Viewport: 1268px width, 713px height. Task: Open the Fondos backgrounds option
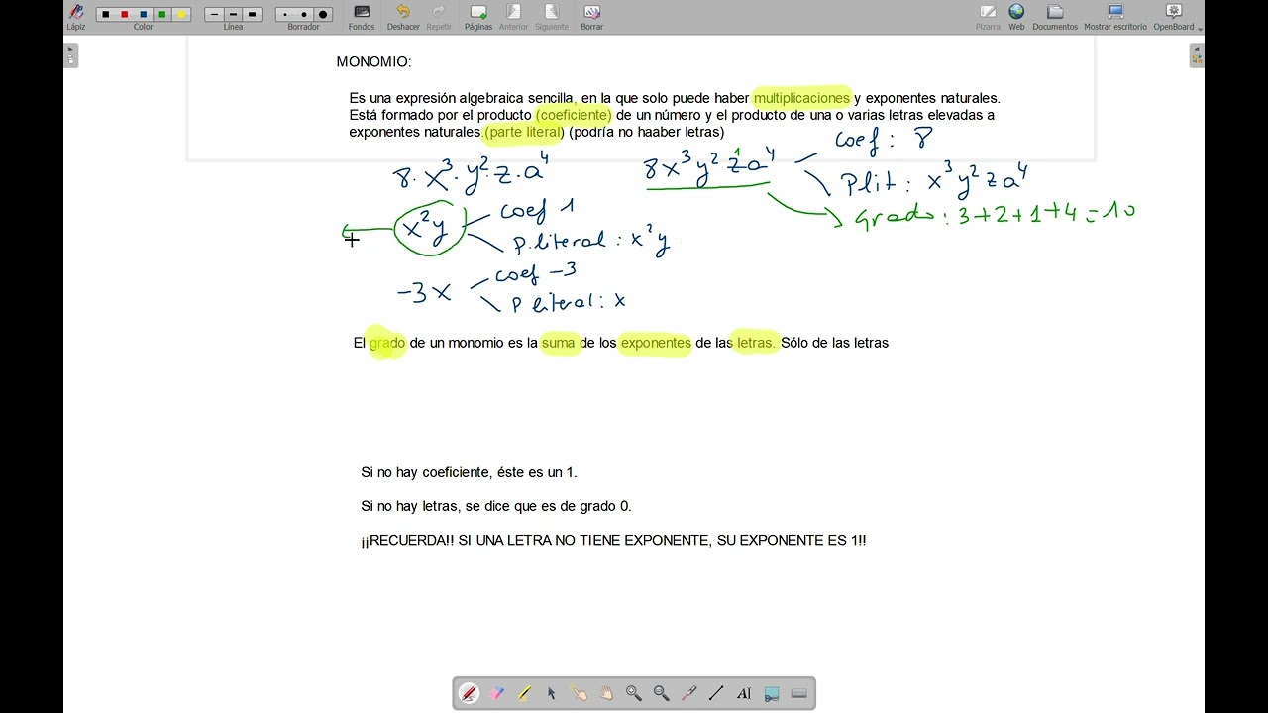click(362, 16)
